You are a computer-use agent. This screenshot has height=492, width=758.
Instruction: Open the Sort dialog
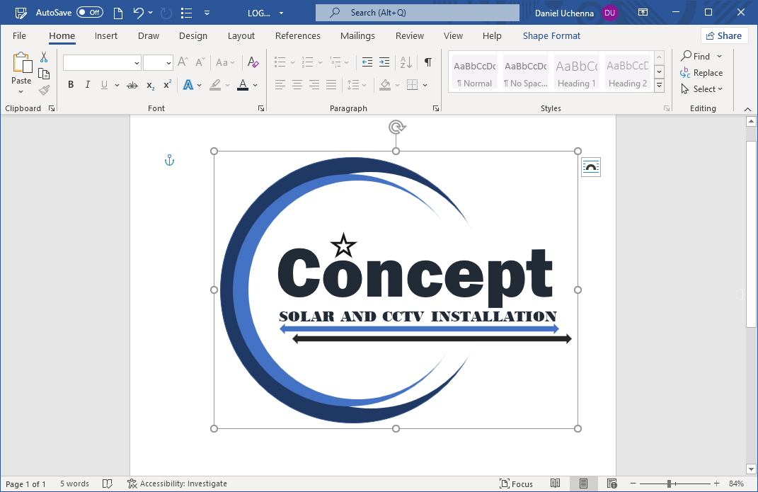[405, 62]
